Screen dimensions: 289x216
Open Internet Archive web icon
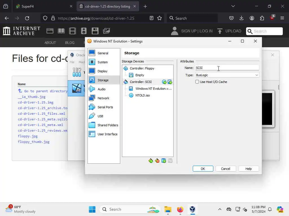coord(50,31)
